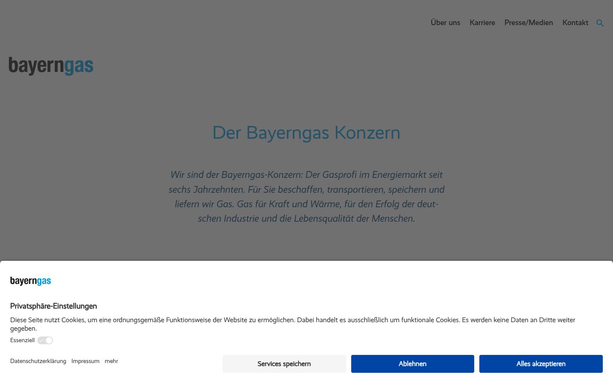
Task: Go to Presse/Medien section
Action: pyautogui.click(x=529, y=23)
